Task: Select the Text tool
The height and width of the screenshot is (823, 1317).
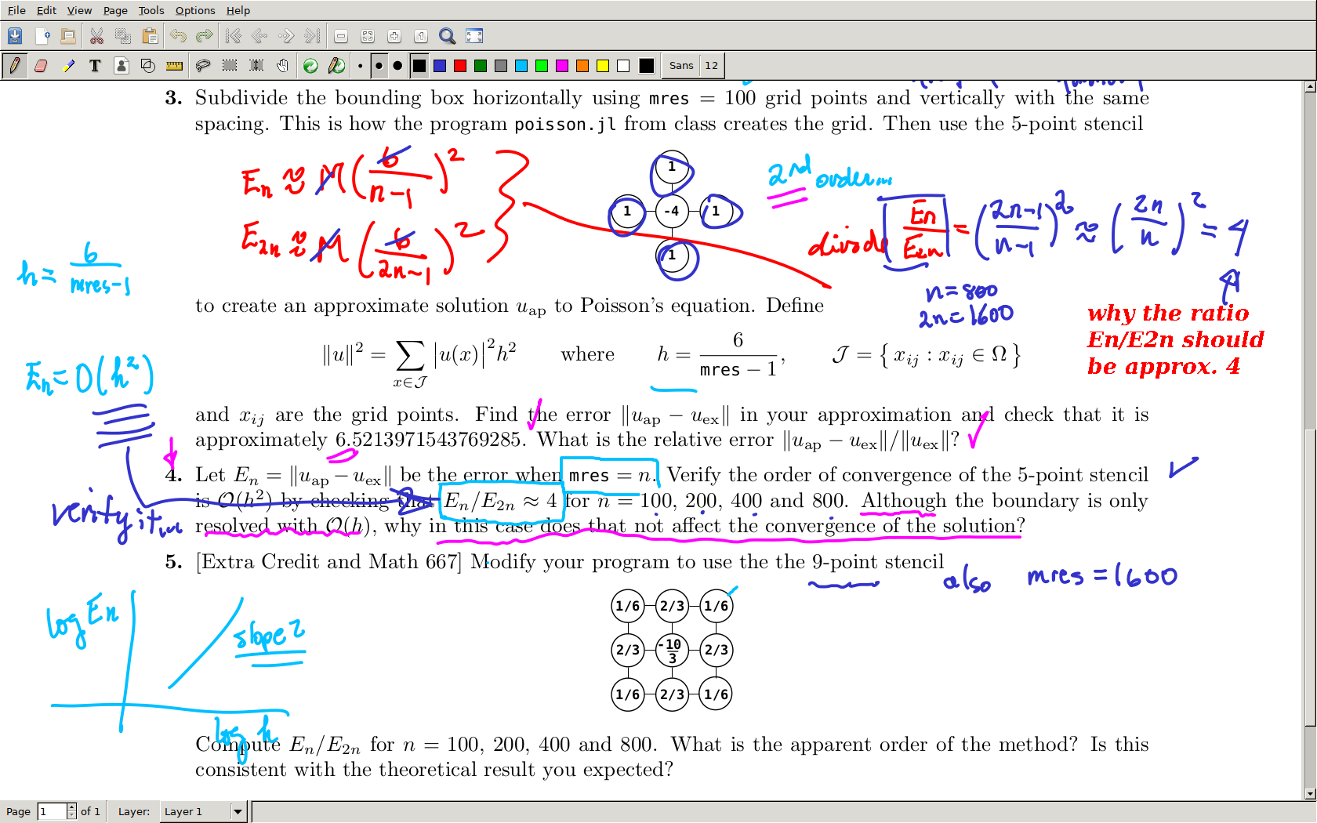Action: [x=95, y=66]
